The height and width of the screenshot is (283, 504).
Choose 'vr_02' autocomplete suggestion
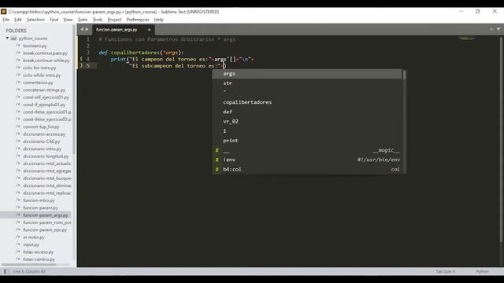pyautogui.click(x=307, y=122)
